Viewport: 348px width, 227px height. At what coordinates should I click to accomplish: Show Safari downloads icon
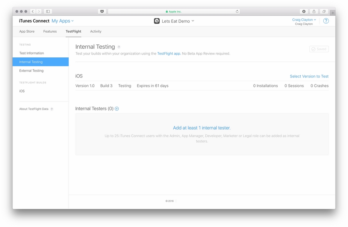[x=304, y=11]
